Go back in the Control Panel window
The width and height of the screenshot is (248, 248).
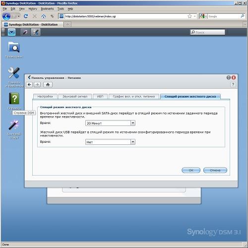click(x=29, y=85)
